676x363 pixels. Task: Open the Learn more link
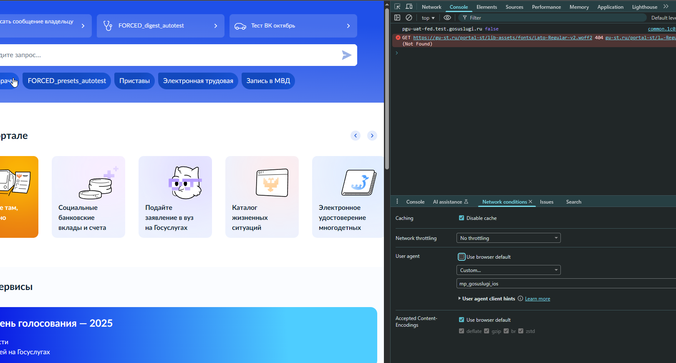coord(537,299)
